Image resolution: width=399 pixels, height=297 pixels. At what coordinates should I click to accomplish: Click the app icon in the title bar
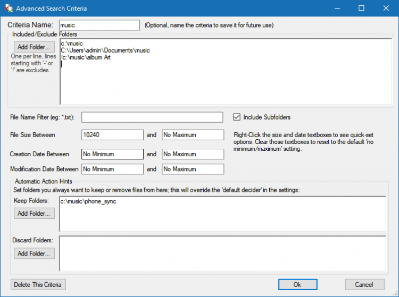(8, 9)
